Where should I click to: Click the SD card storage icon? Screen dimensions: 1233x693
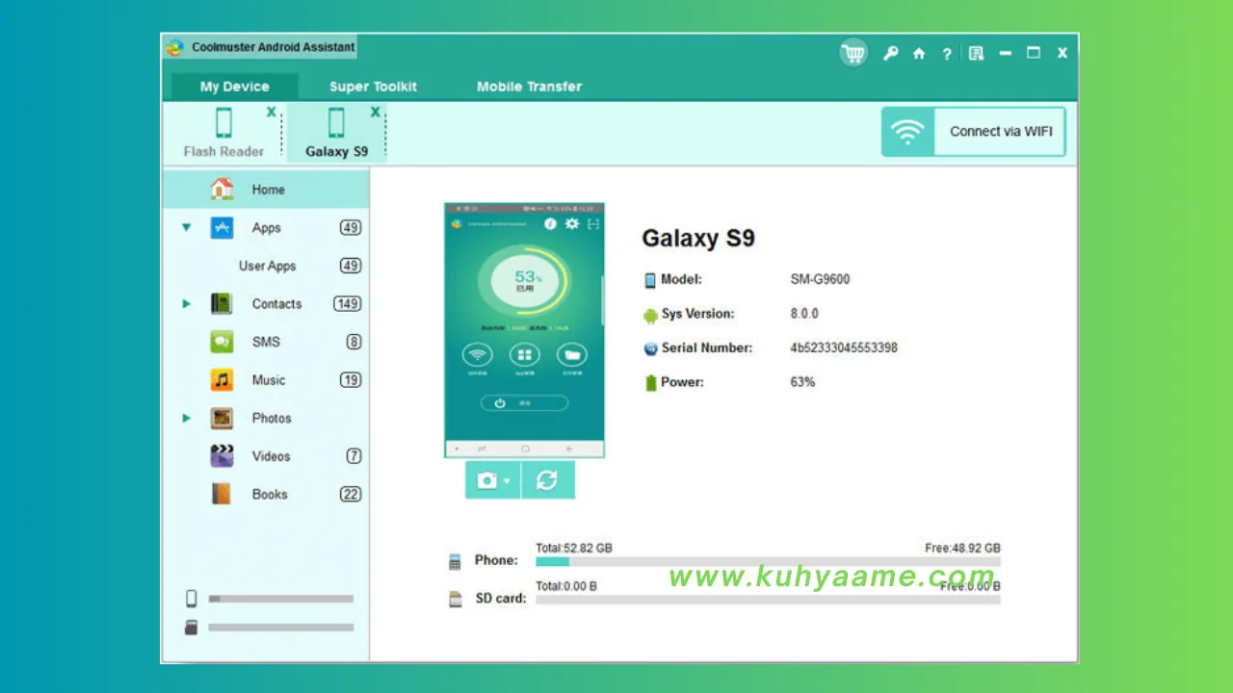tap(456, 599)
